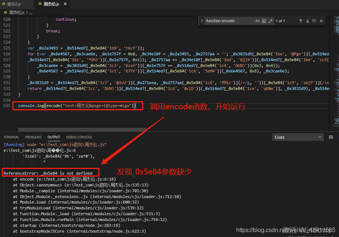
Task: Click the 'JzsWJ' output line
Action: (x=58, y=156)
